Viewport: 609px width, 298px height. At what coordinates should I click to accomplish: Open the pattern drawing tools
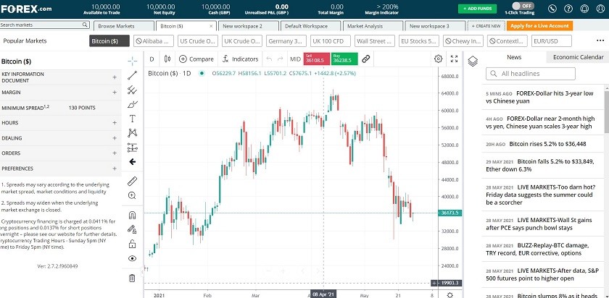tap(133, 133)
